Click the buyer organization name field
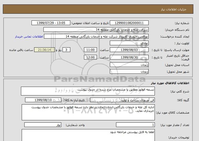199x141 pixels. click(96, 30)
